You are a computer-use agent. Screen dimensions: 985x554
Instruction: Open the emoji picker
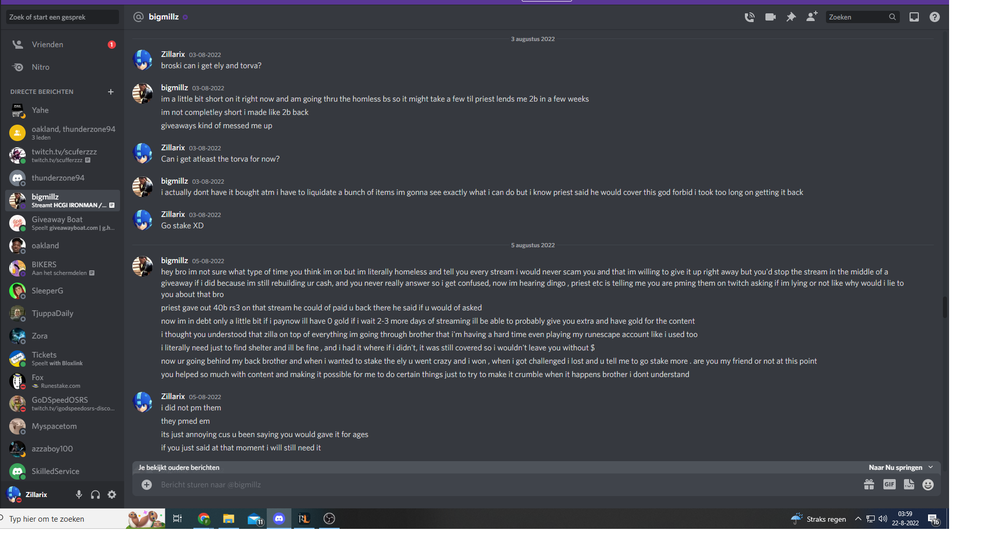coord(928,485)
